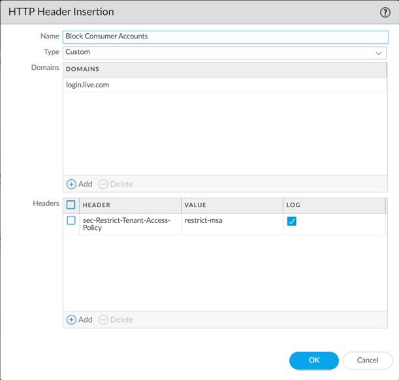Click the HEADER column heading
Image resolution: width=399 pixels, height=380 pixels.
pos(131,205)
